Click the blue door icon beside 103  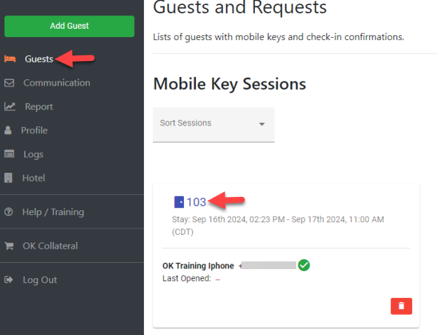179,202
